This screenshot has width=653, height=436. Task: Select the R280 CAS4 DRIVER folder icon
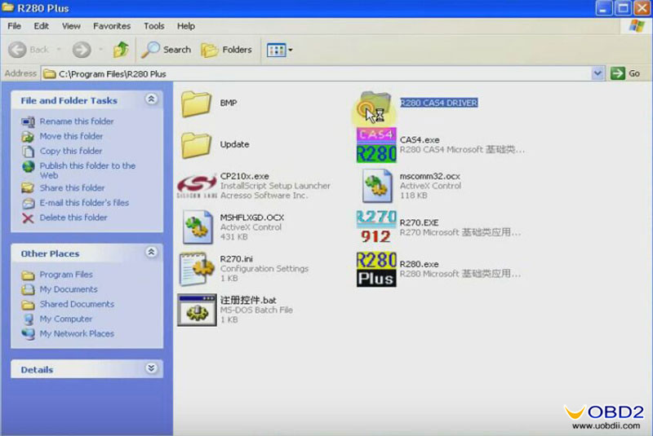pyautogui.click(x=375, y=106)
